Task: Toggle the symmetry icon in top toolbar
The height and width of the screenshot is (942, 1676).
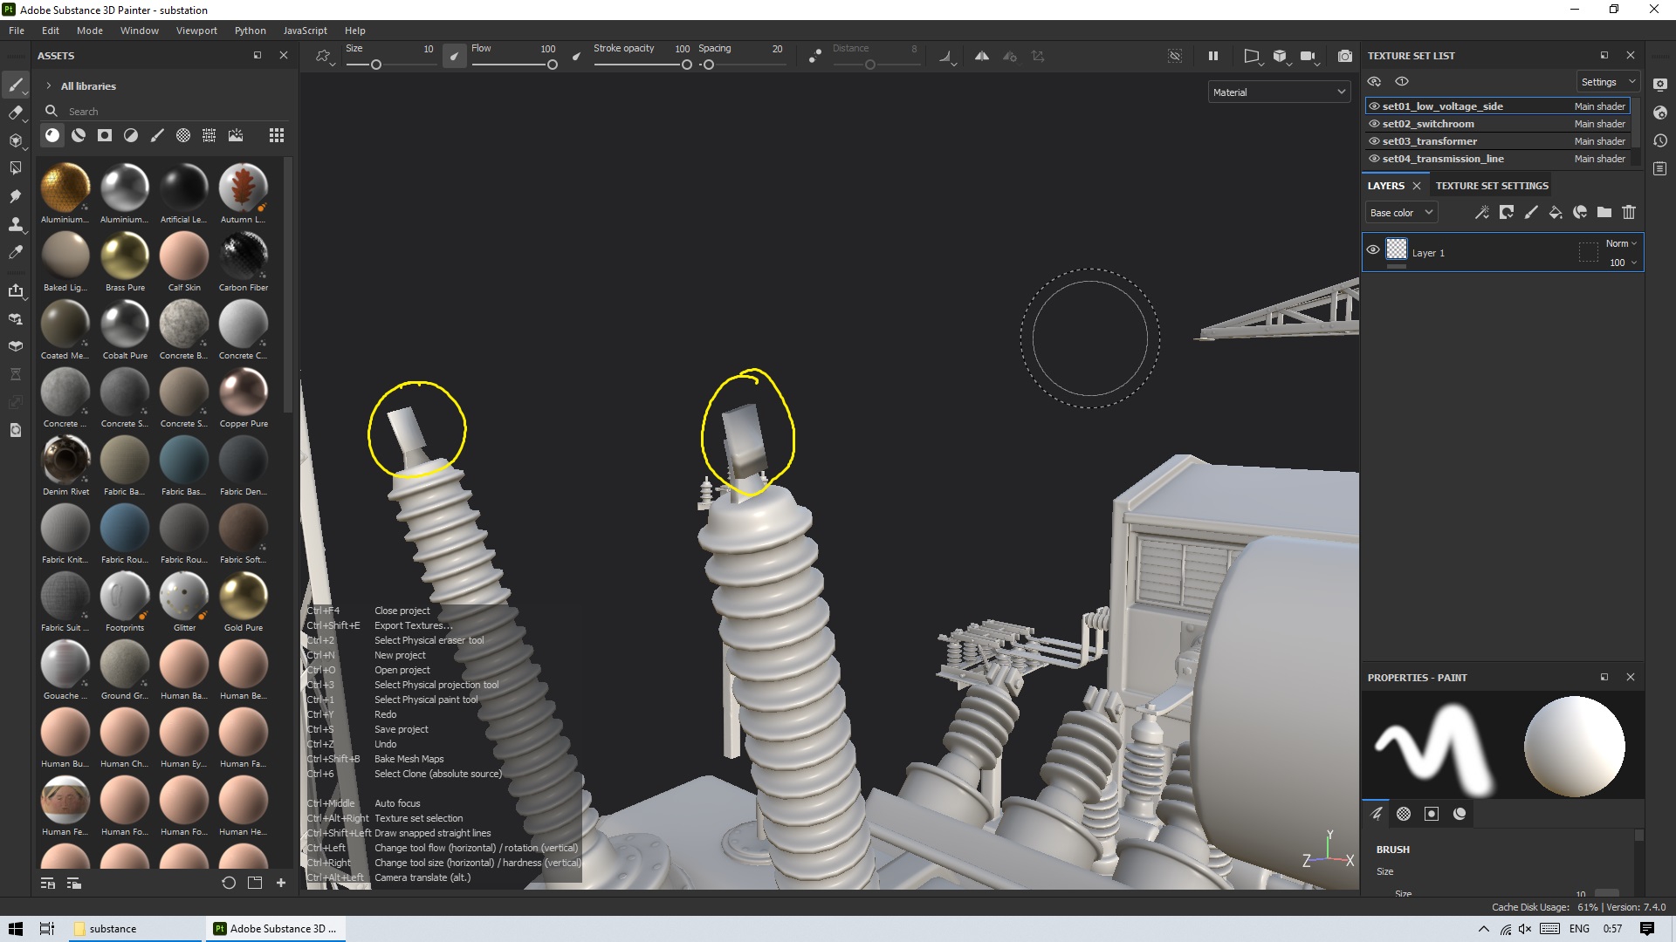Action: tap(981, 56)
